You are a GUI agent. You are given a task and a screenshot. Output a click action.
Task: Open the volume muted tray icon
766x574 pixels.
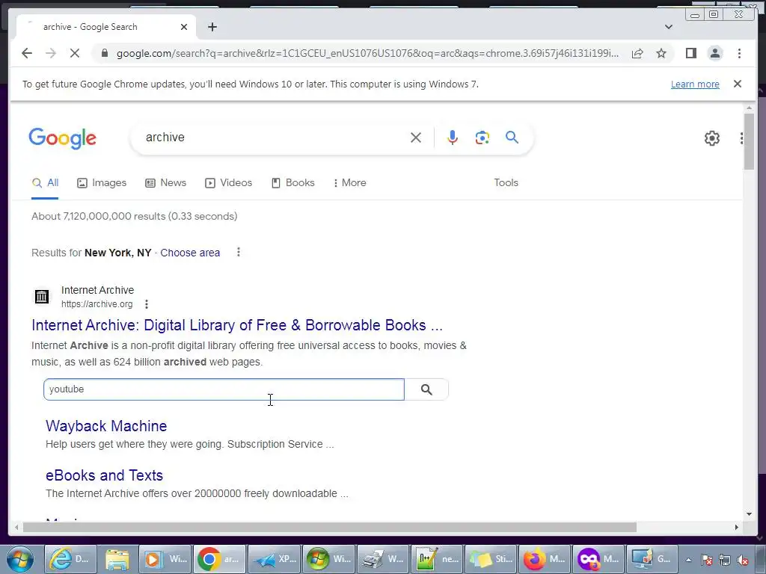click(743, 560)
